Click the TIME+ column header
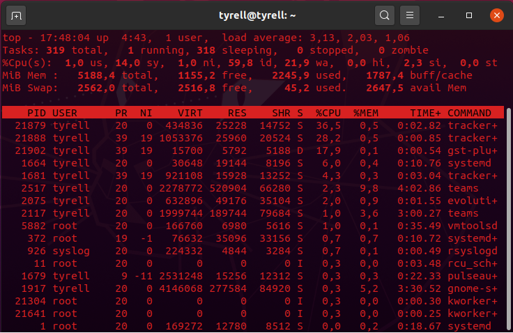 pyautogui.click(x=425, y=113)
